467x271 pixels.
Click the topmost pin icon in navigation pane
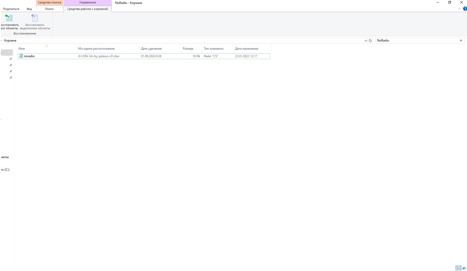coord(11,59)
